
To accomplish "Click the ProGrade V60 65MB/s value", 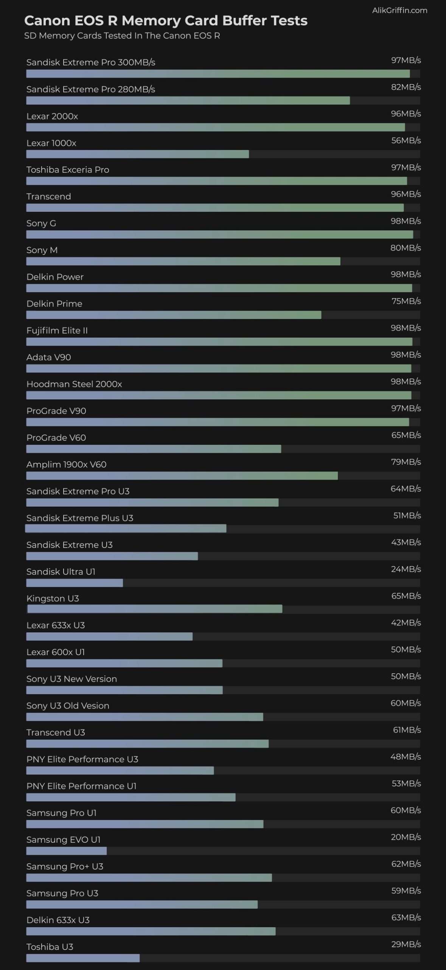I will (406, 435).
